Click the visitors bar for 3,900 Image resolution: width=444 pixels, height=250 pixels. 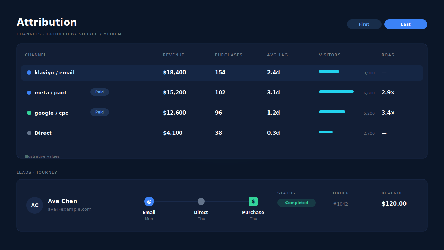click(329, 72)
